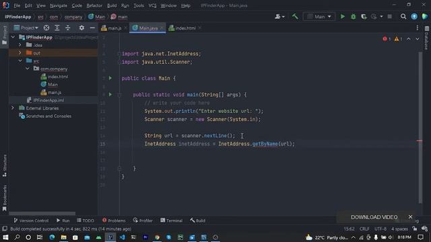Screen dimensions: 431x242
Task: Run class Main from gutter arrow
Action: [x=110, y=78]
